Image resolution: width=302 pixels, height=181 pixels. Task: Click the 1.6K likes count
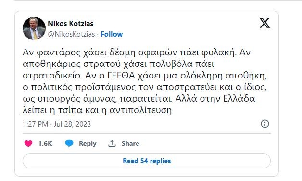click(x=45, y=143)
